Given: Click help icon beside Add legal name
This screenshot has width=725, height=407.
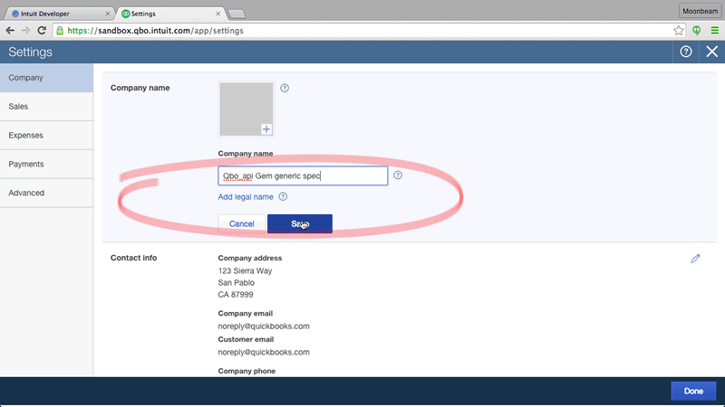Looking at the screenshot, I should (283, 196).
